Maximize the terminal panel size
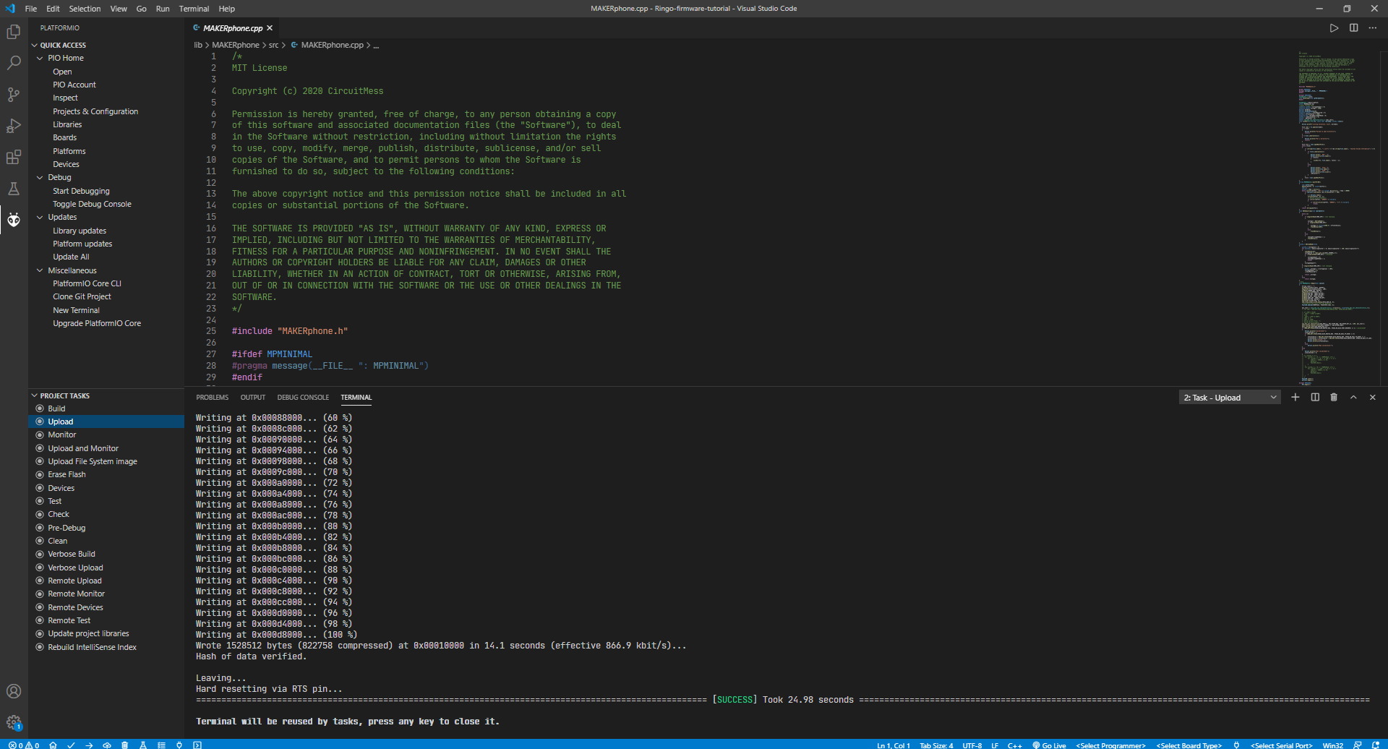Viewport: 1388px width, 749px height. pos(1353,397)
